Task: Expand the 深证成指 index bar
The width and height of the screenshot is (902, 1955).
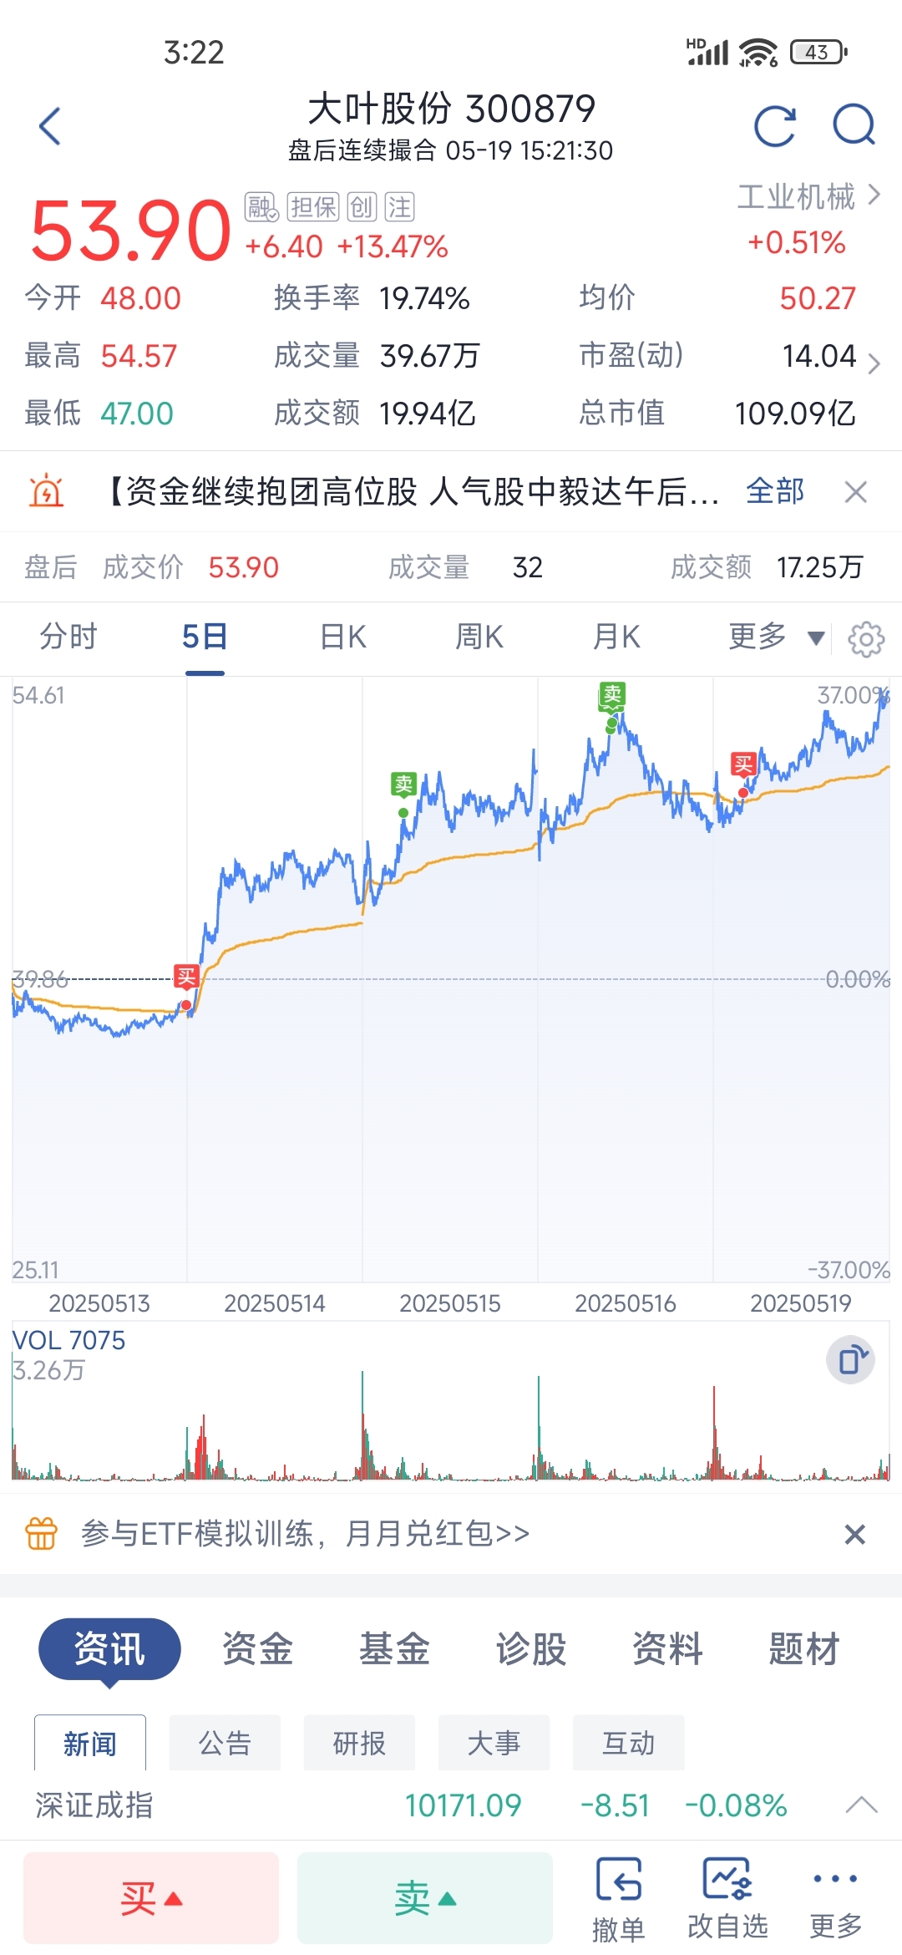Action: point(861,1805)
